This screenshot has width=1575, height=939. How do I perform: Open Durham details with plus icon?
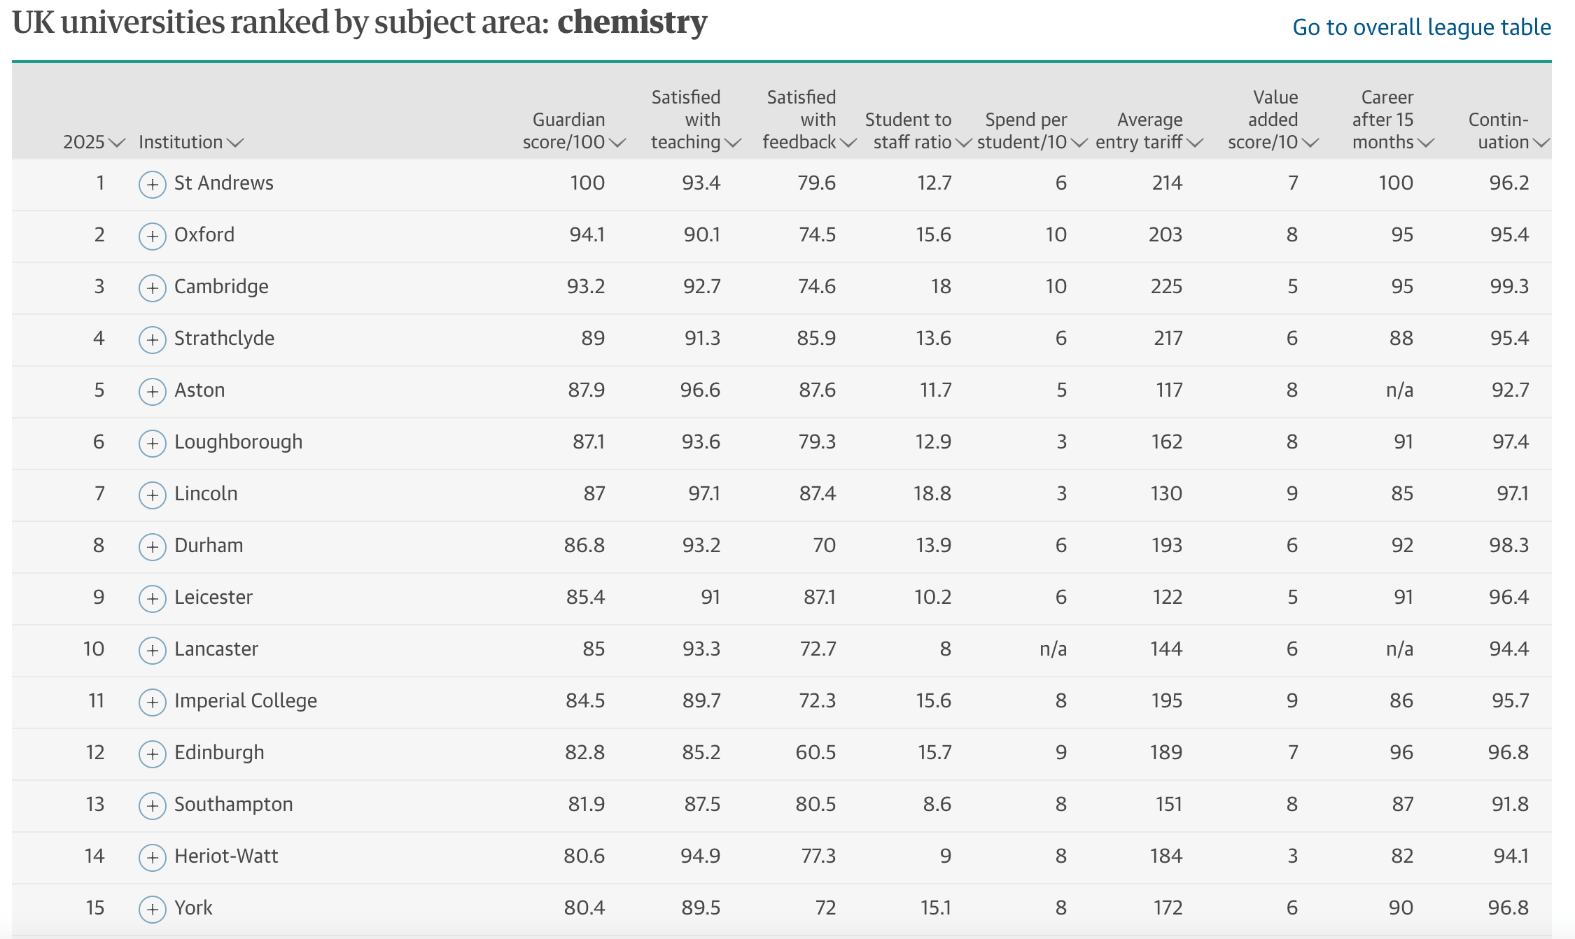(x=152, y=547)
